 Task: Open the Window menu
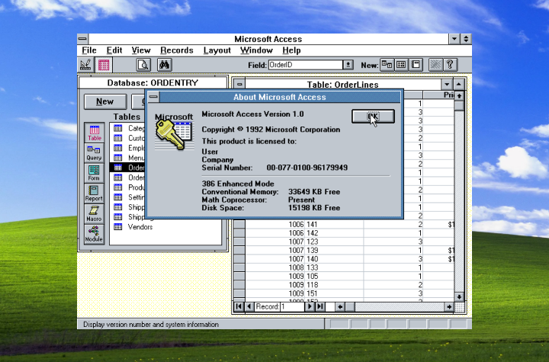[256, 50]
